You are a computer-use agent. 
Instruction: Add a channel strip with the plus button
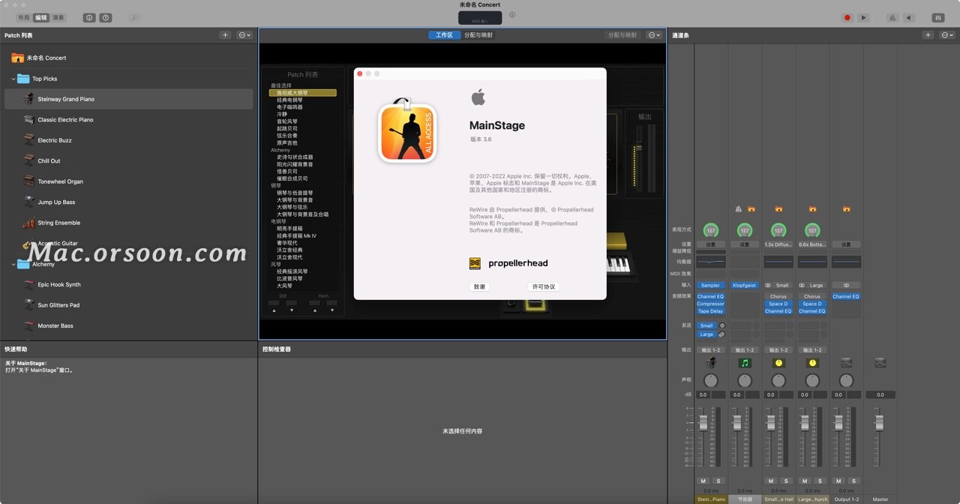tap(928, 35)
